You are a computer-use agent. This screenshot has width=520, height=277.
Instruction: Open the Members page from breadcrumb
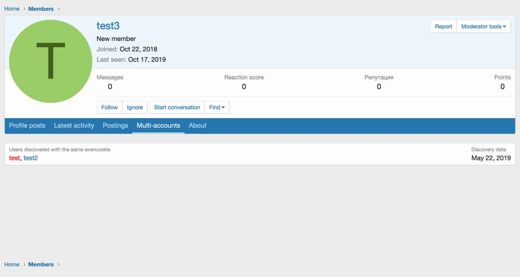point(41,9)
